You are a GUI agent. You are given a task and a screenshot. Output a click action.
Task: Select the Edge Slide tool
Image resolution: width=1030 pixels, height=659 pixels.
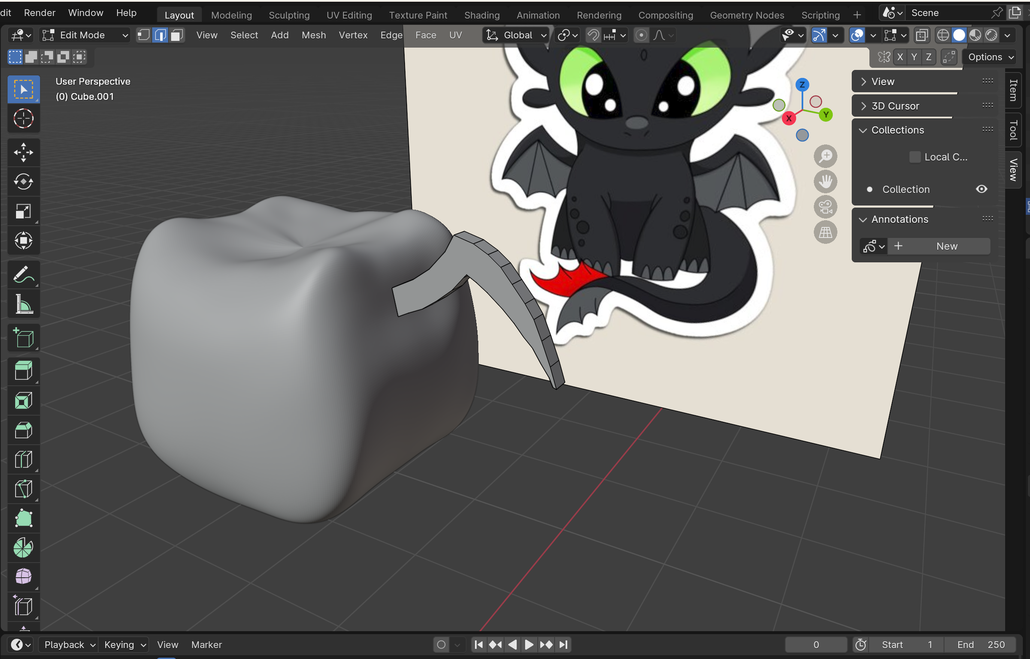tap(24, 606)
